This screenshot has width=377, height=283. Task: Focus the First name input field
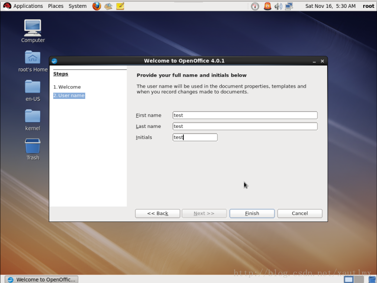[245, 115]
